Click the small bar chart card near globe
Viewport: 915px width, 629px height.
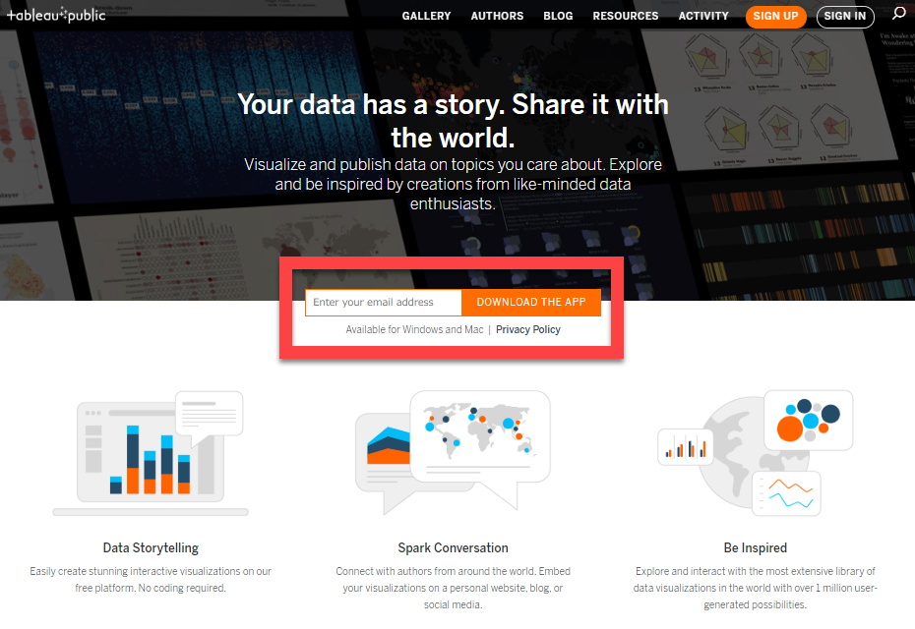685,447
